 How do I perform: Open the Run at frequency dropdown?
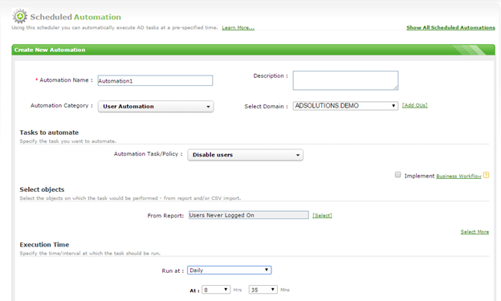tap(229, 270)
